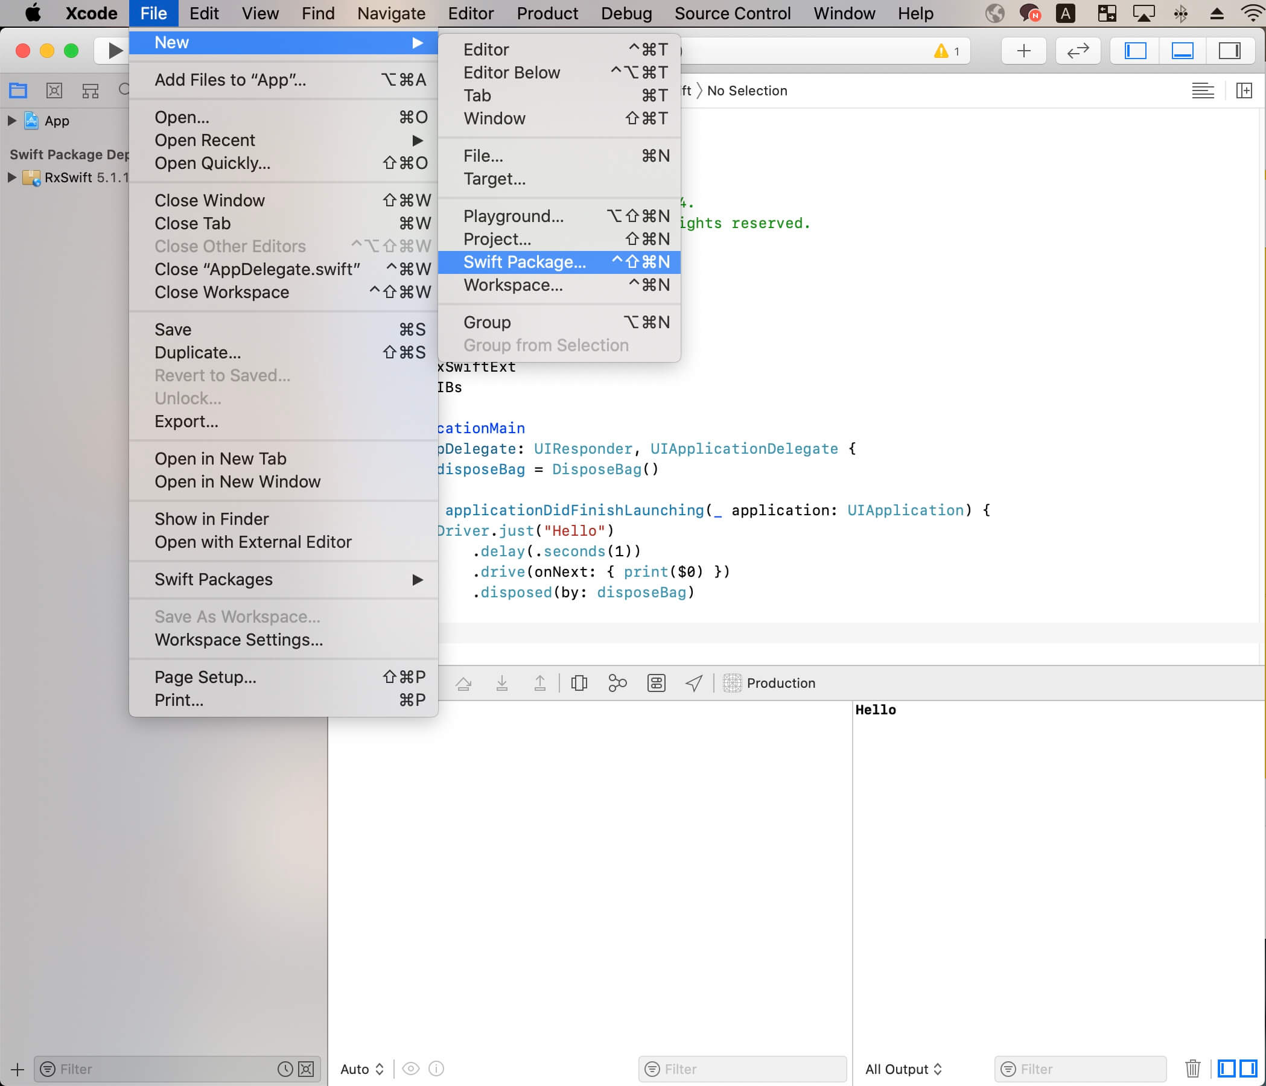
Task: Choose Swift Package... in New submenu
Action: 559,262
